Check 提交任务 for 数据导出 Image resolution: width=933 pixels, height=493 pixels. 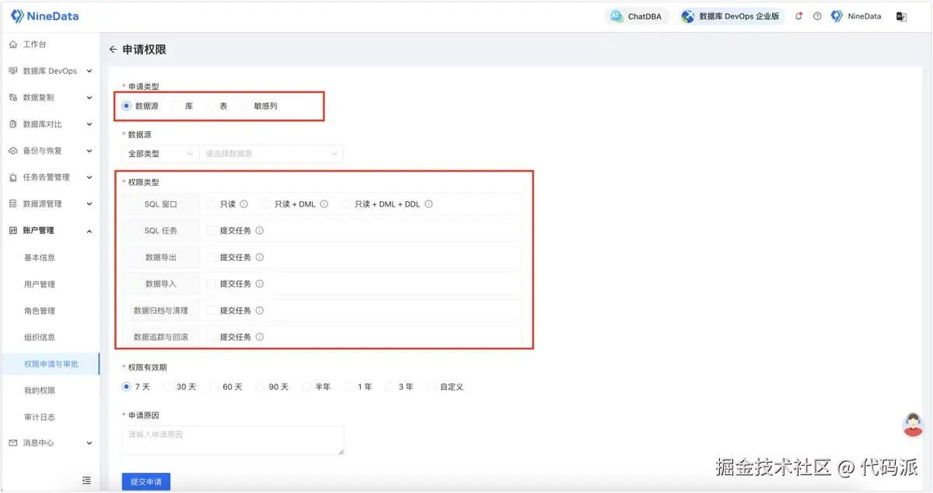click(211, 257)
